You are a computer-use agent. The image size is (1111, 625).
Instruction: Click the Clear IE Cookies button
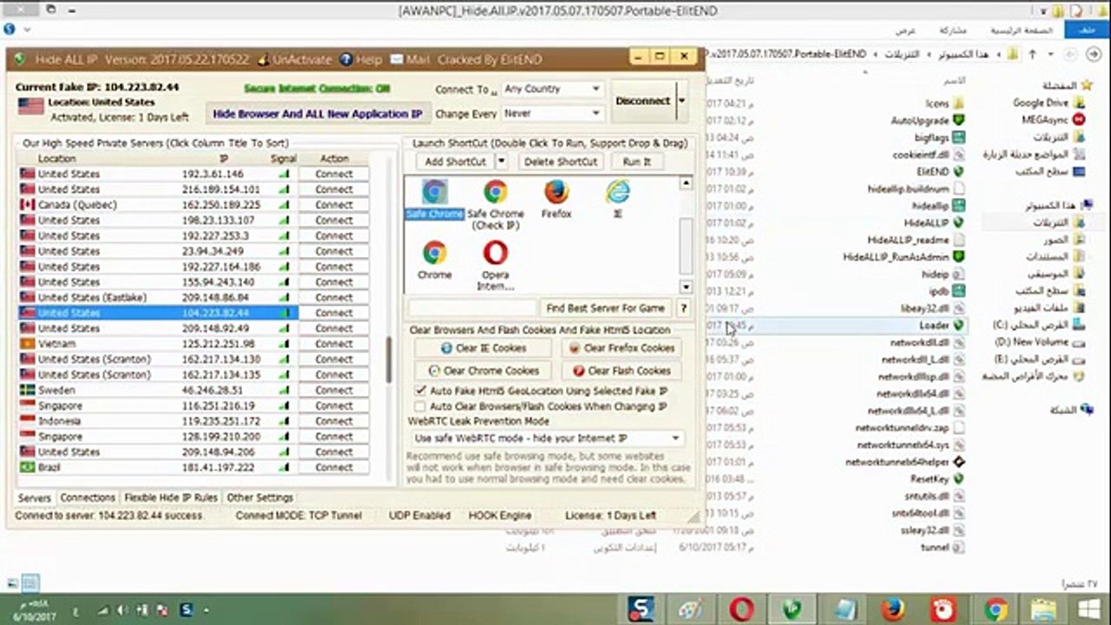[x=483, y=348]
